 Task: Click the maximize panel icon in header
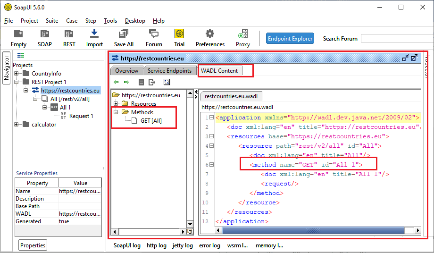click(414, 58)
